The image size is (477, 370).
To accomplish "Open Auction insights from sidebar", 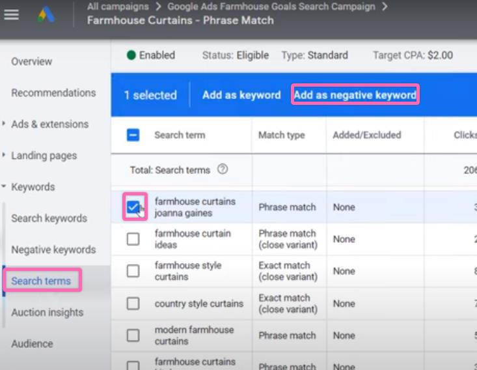I will click(x=48, y=312).
